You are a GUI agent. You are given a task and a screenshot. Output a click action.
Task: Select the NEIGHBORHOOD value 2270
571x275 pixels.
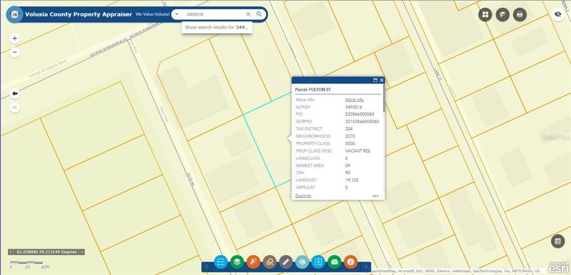(350, 136)
